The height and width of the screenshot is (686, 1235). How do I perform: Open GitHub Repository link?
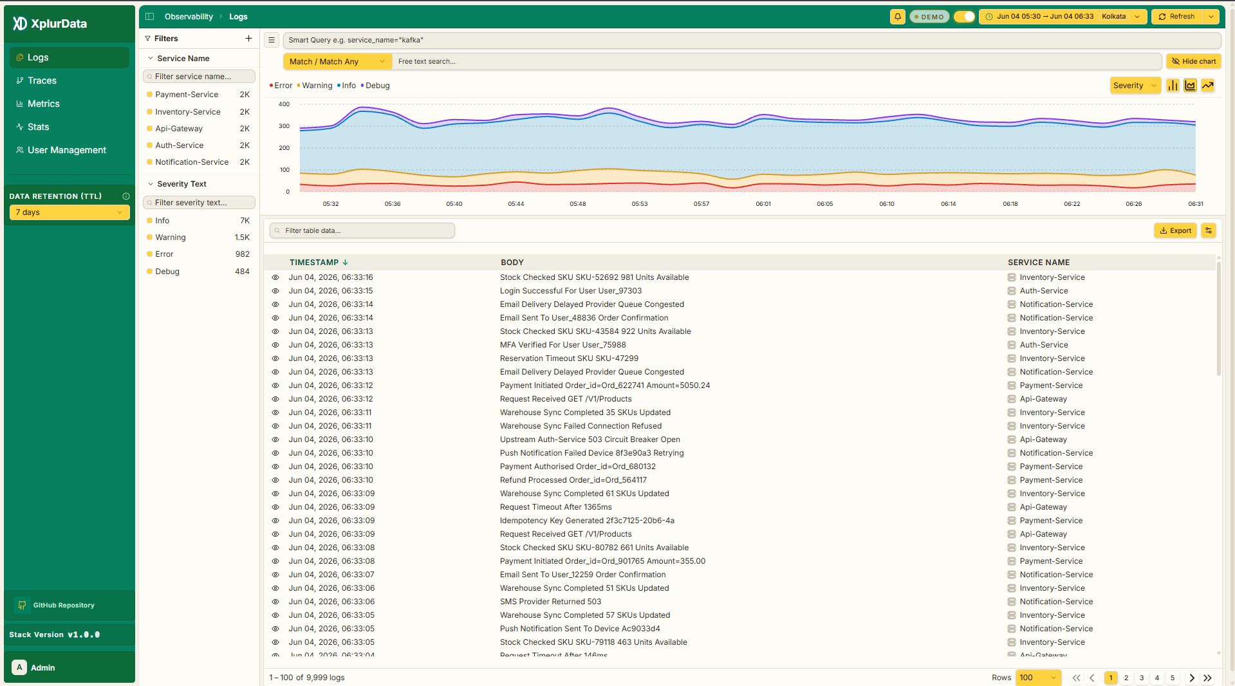click(x=64, y=606)
